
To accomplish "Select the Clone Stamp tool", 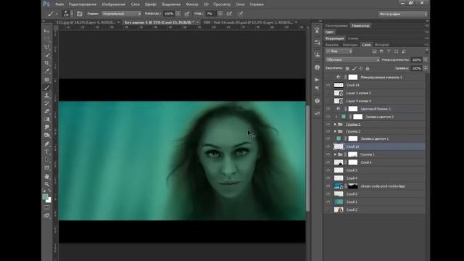I will click(46, 96).
